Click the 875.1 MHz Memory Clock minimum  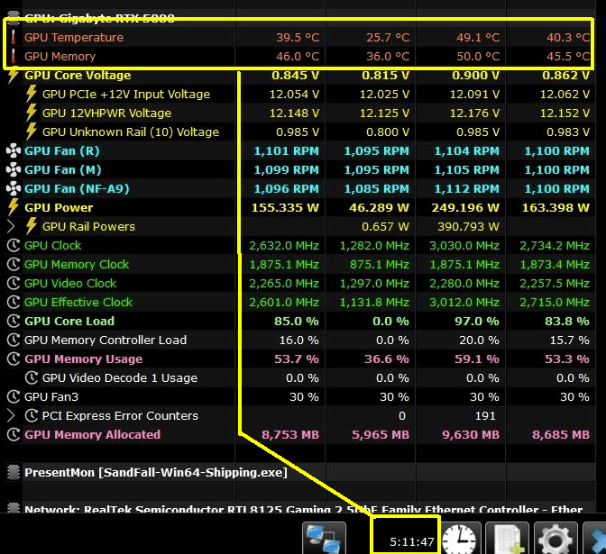point(380,265)
